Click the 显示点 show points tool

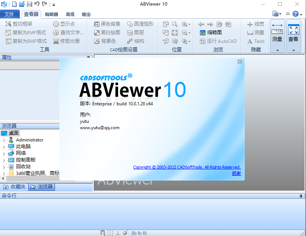pyautogui.click(x=67, y=24)
